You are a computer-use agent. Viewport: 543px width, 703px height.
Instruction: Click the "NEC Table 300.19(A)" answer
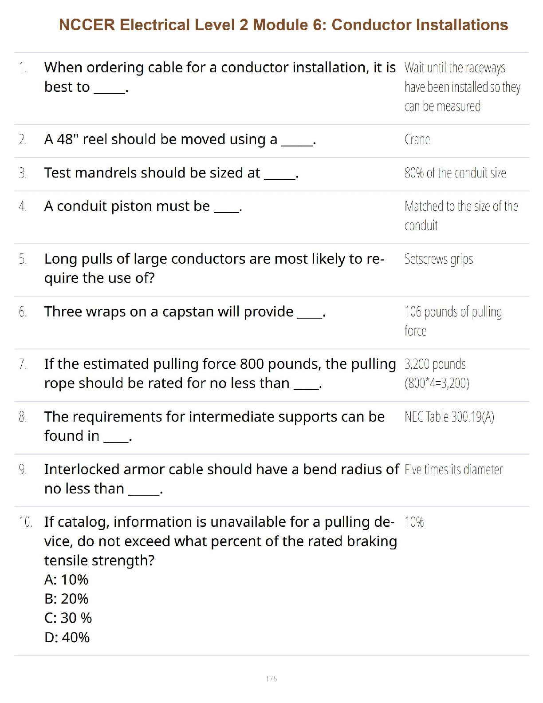(449, 417)
